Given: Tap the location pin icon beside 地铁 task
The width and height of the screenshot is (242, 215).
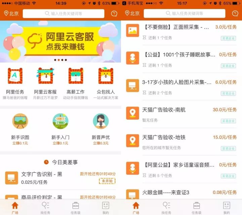Looking at the screenshot, I should coord(132,141).
